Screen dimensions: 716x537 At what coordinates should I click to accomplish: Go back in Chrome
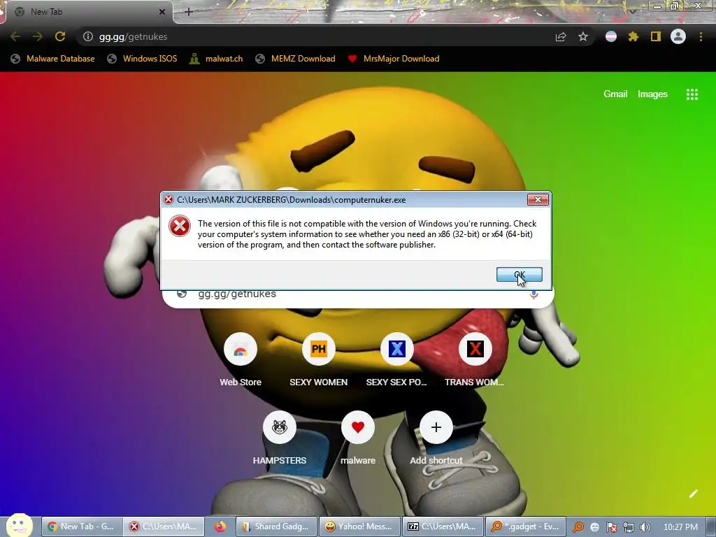(15, 36)
